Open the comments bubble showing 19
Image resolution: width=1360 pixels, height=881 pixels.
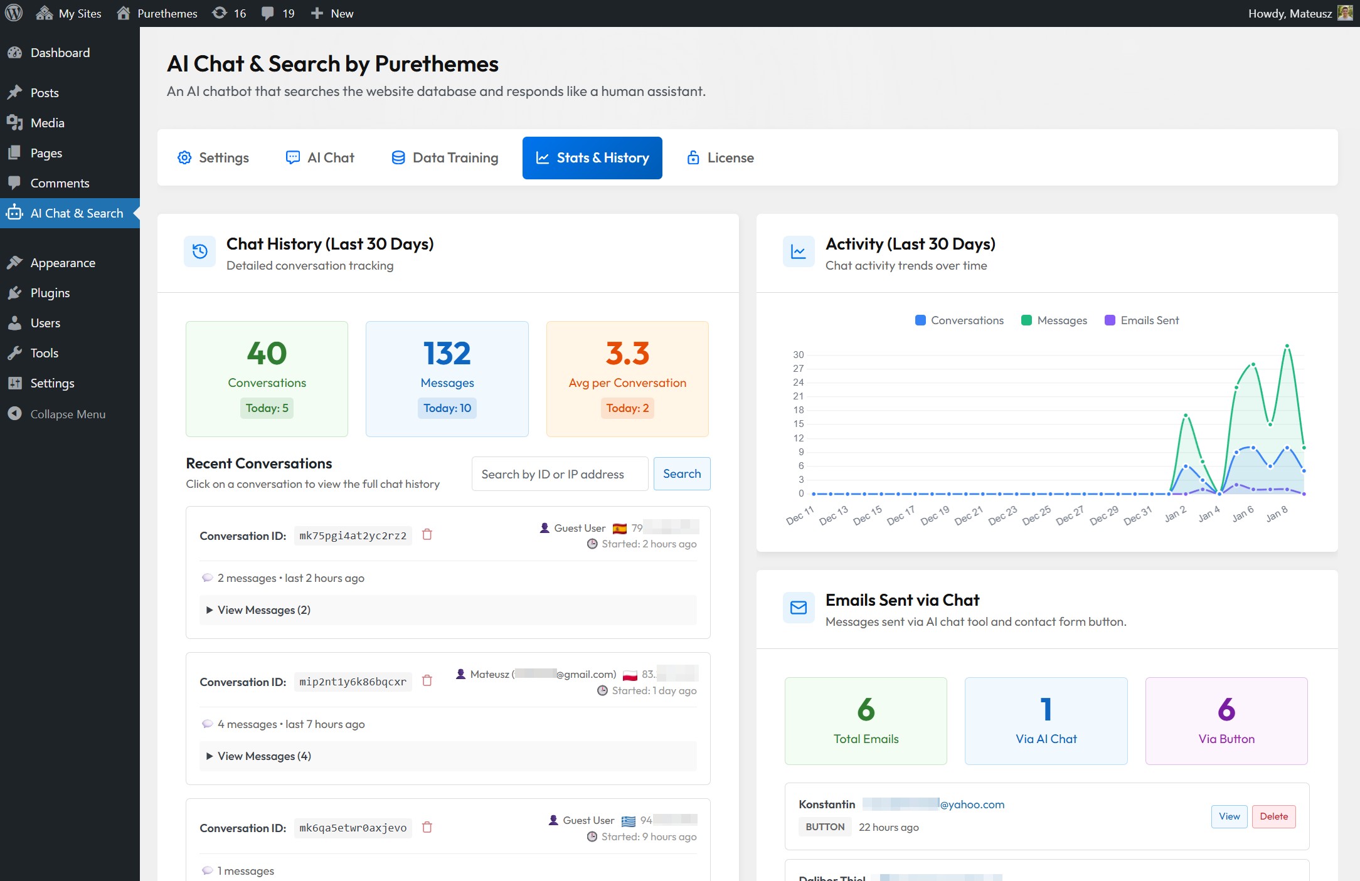pos(278,13)
